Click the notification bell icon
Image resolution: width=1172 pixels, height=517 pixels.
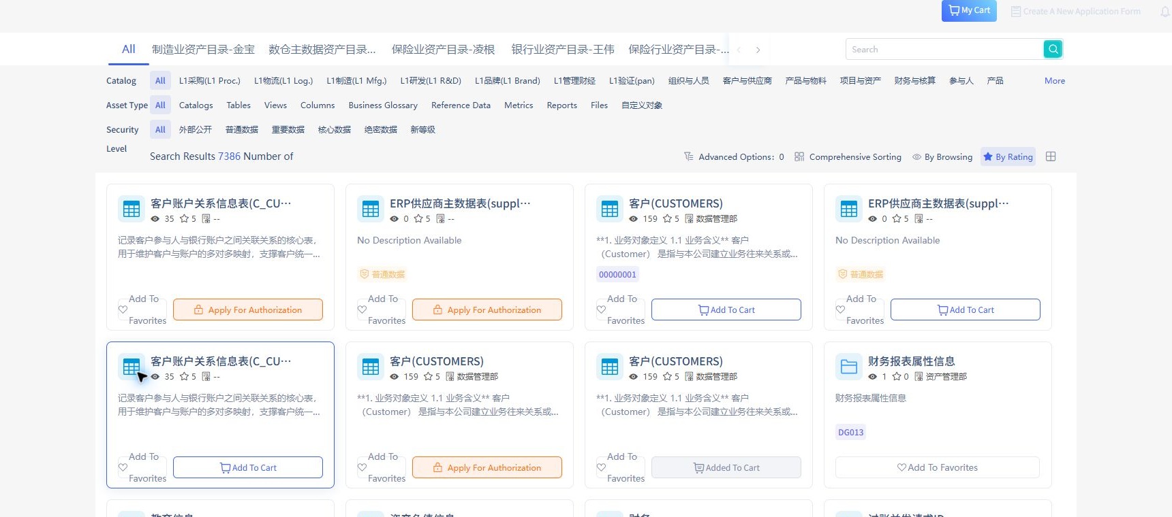1165,12
